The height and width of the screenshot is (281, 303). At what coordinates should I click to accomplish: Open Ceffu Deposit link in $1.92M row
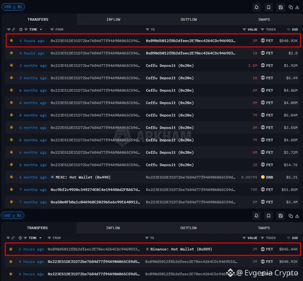(x=170, y=66)
